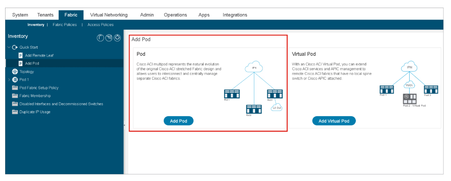451x181 pixels.
Task: Click Pod 1 switch in Virtual Pod diagram
Action: coord(387,90)
